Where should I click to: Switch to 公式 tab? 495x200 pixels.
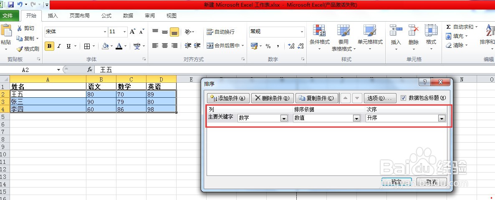pyautogui.click(x=106, y=16)
